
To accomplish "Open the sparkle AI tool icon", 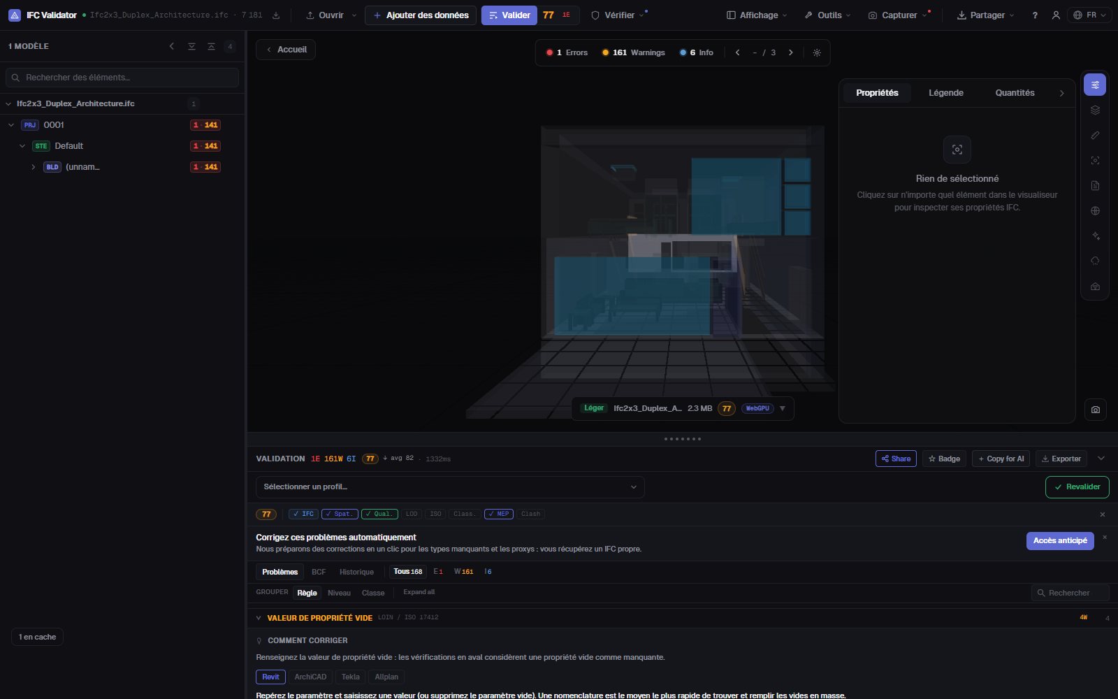I will (x=1095, y=236).
